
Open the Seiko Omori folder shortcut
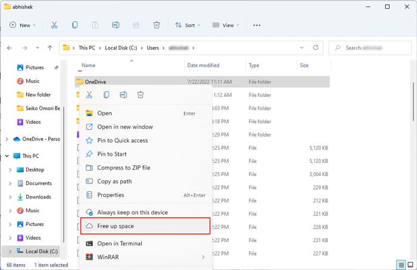click(38, 108)
